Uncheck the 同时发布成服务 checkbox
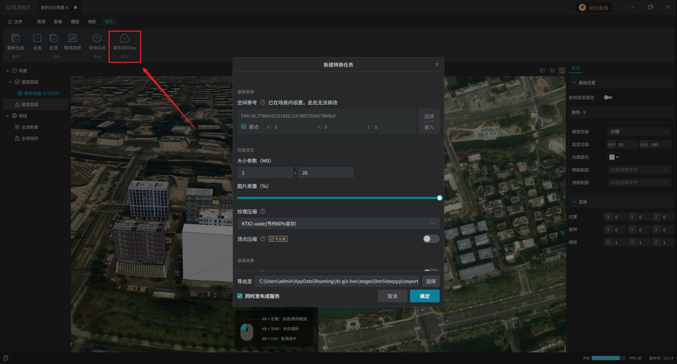Screen dimensions: 677x364 point(240,296)
